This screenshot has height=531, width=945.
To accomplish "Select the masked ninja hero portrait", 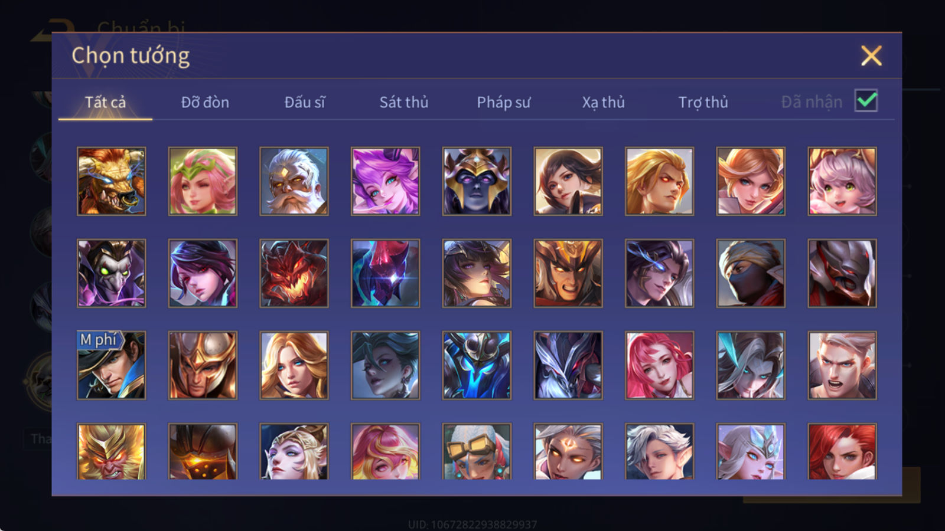I will 751,273.
